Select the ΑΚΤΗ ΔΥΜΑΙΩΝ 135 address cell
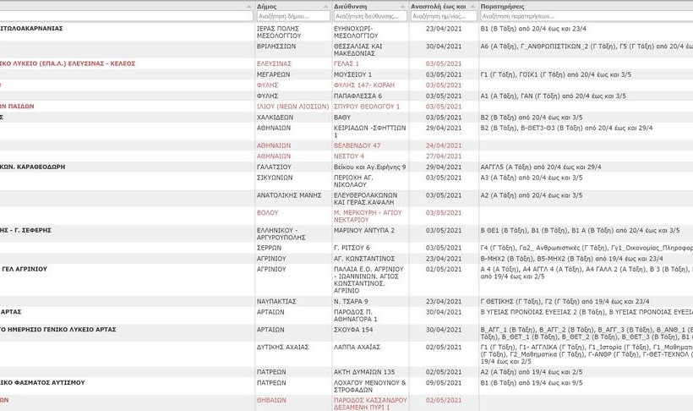Image resolution: width=693 pixels, height=411 pixels. [364, 371]
